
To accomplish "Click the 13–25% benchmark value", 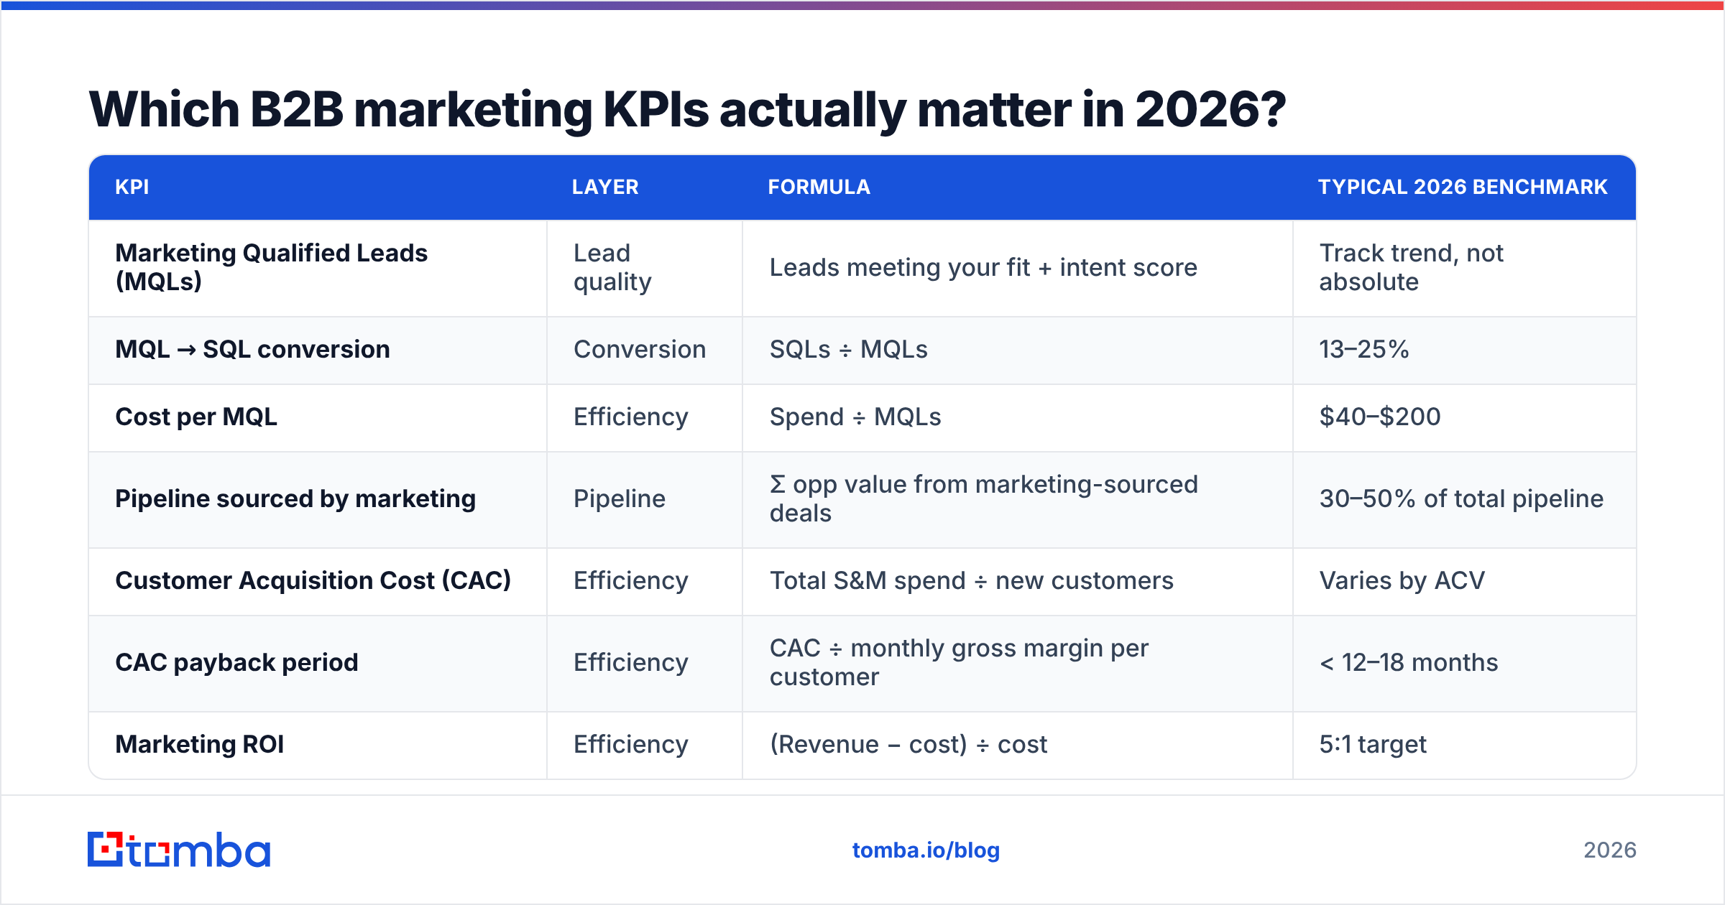I will click(1364, 349).
